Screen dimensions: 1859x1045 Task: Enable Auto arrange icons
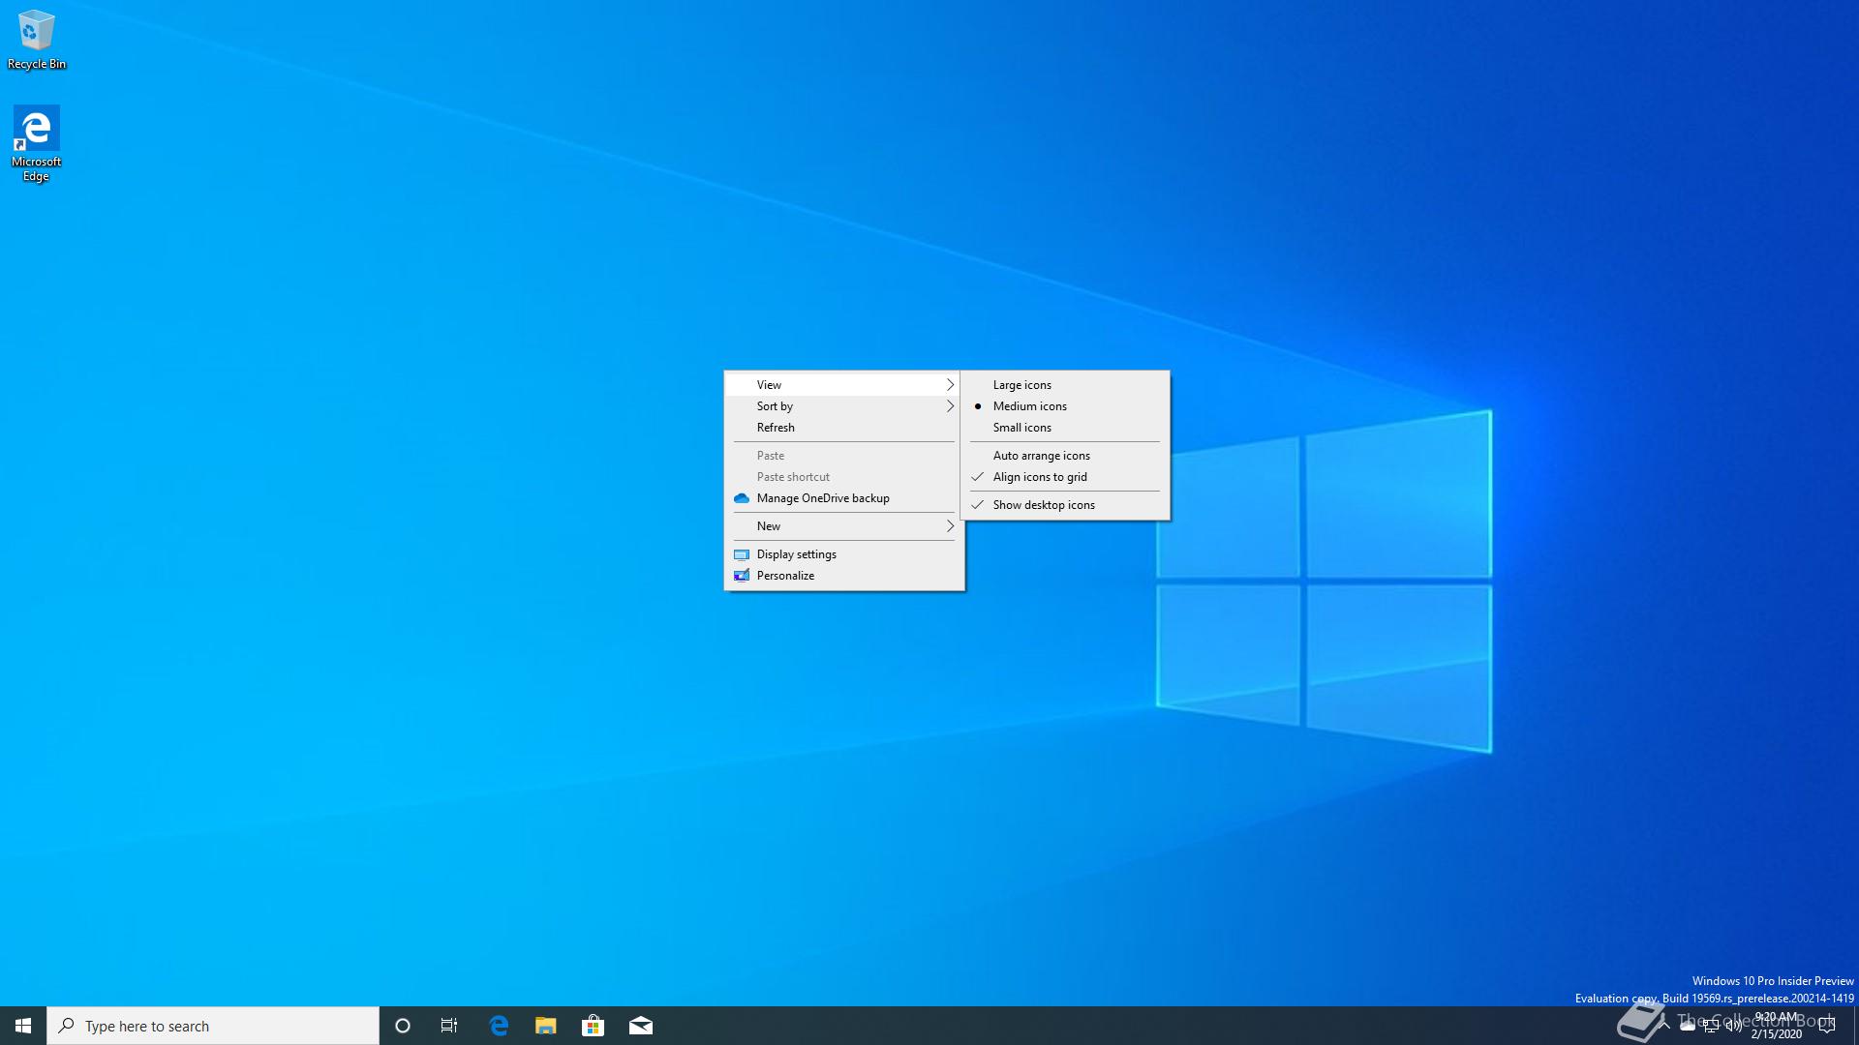point(1041,456)
